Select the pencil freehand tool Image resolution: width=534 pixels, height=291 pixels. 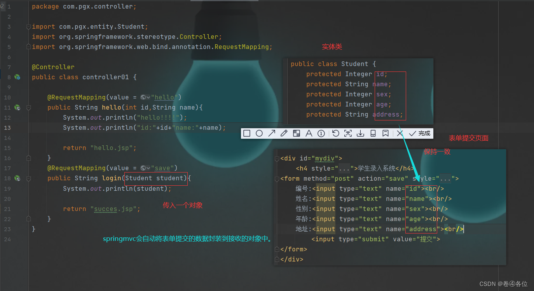284,133
